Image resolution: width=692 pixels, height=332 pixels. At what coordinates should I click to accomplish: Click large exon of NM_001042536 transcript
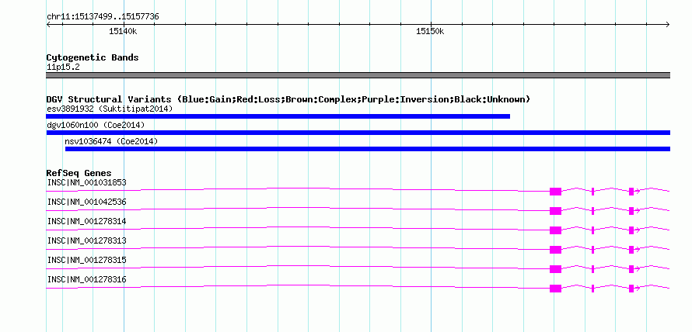556,211
